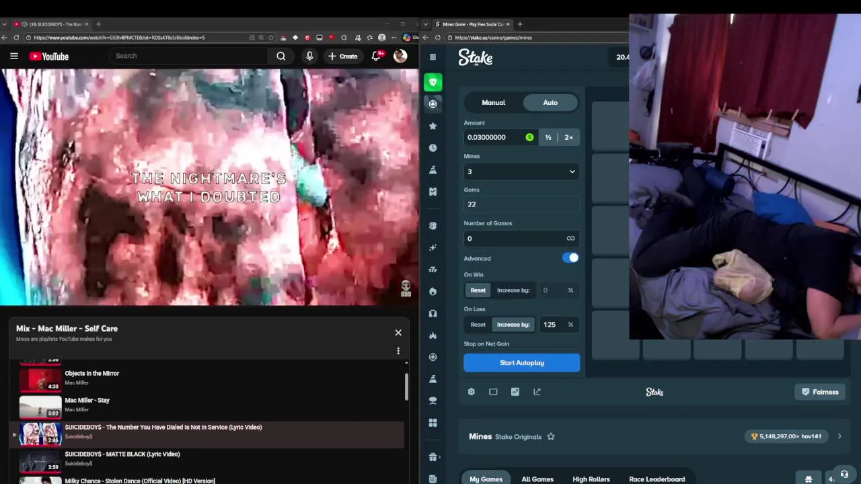Select Increase by under On Win
Screen dimensions: 861x484
pyautogui.click(x=513, y=290)
